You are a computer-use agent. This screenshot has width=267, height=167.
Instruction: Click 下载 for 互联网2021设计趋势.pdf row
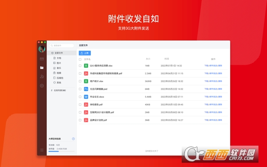coord(206,112)
